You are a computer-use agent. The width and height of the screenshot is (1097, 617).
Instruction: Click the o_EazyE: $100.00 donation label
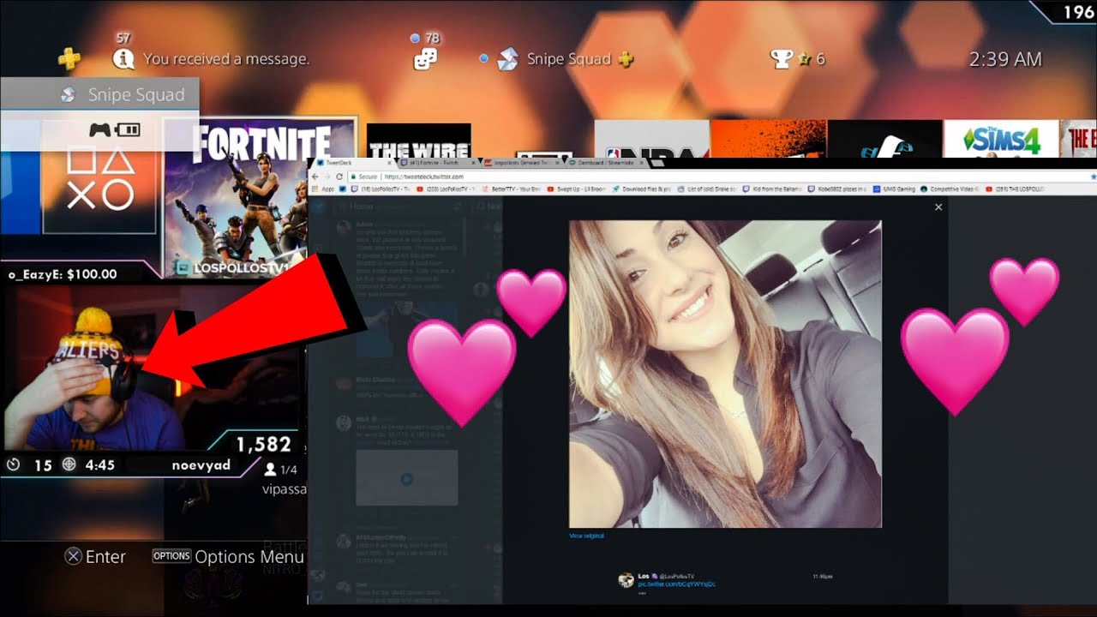[63, 274]
